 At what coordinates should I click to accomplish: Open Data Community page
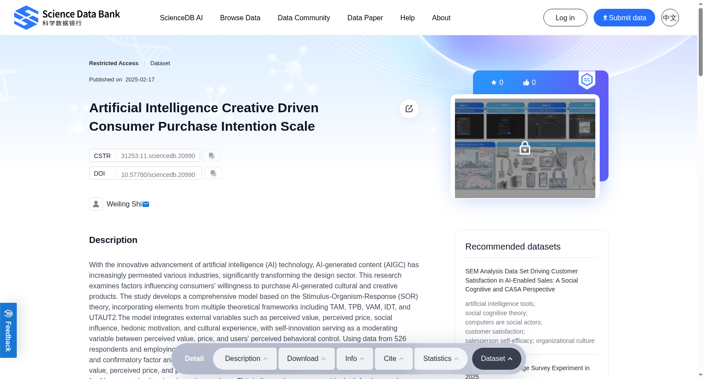pyautogui.click(x=304, y=18)
